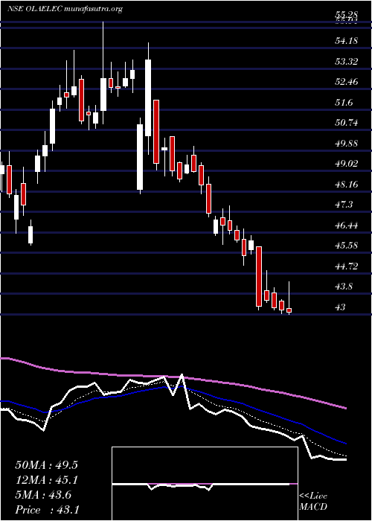Click the 49.88 price axis label
372x521 pixels.
[347, 143]
